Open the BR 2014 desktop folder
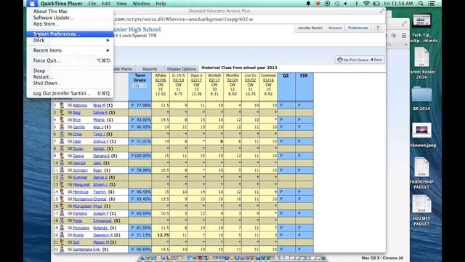Image resolution: width=465 pixels, height=262 pixels. coord(421,95)
